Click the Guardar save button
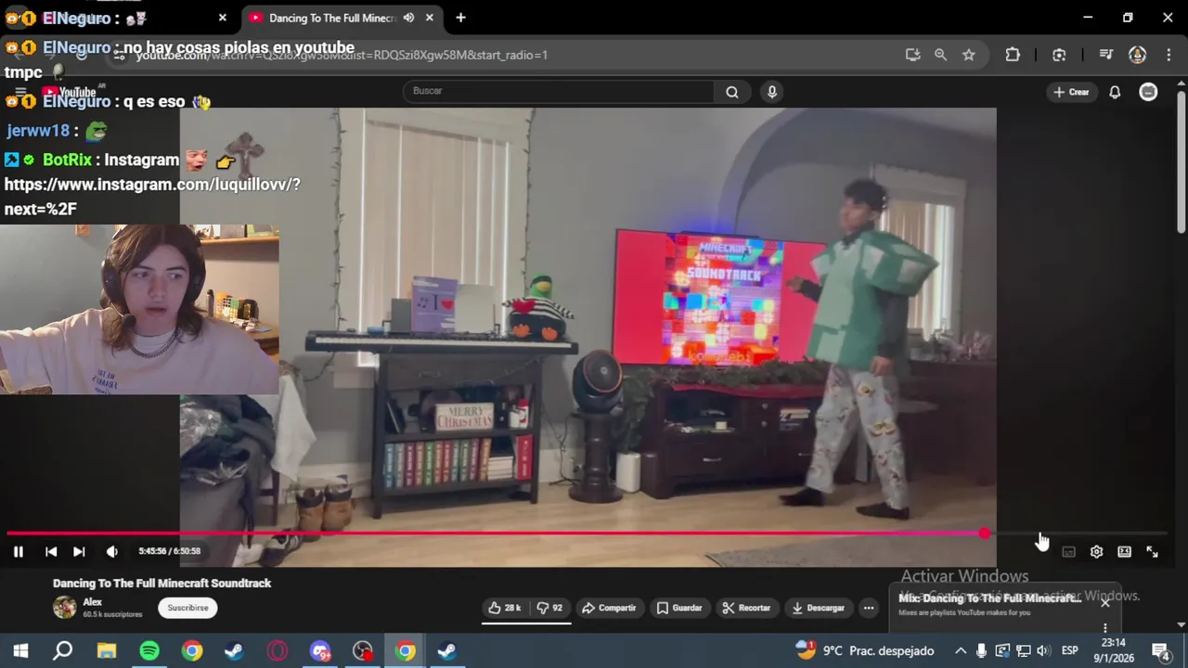Image resolution: width=1188 pixels, height=668 pixels. pyautogui.click(x=679, y=608)
